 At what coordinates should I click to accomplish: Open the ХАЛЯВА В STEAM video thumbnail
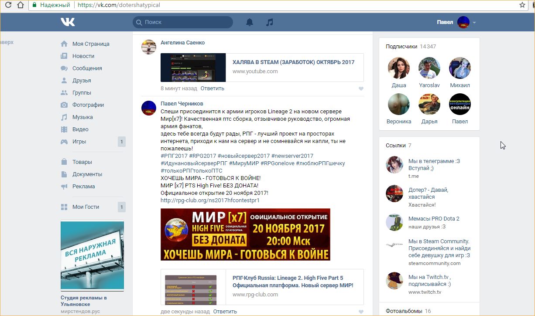pos(193,68)
